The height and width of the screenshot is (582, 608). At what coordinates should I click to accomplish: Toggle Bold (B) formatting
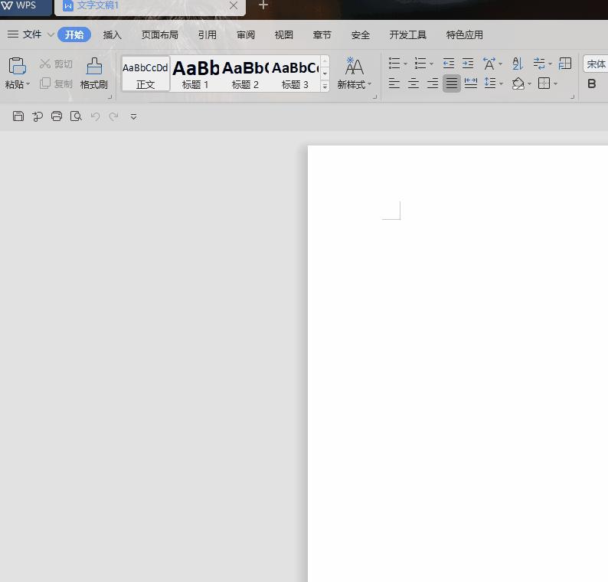coord(592,83)
